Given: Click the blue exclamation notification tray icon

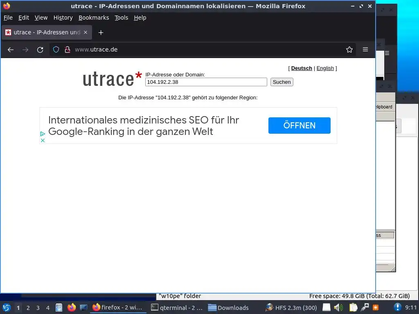Looking at the screenshot, I should pyautogui.click(x=397, y=307).
